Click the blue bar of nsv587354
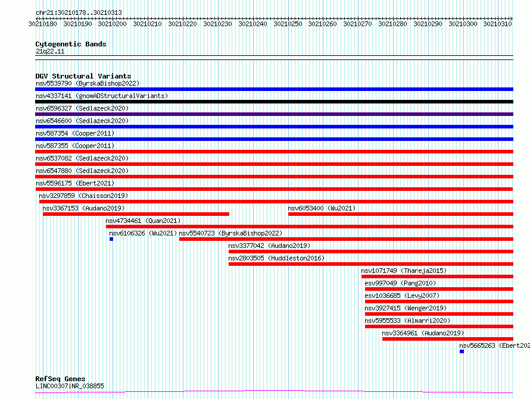Viewport: 530px width, 399px height. (x=274, y=139)
